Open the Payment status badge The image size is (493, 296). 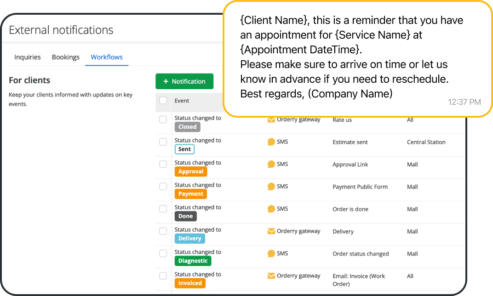190,194
